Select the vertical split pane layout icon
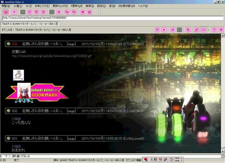Screen dimensions: 225x163 click(30, 12)
